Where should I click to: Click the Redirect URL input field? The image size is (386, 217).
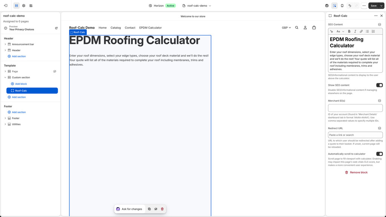tap(355, 135)
